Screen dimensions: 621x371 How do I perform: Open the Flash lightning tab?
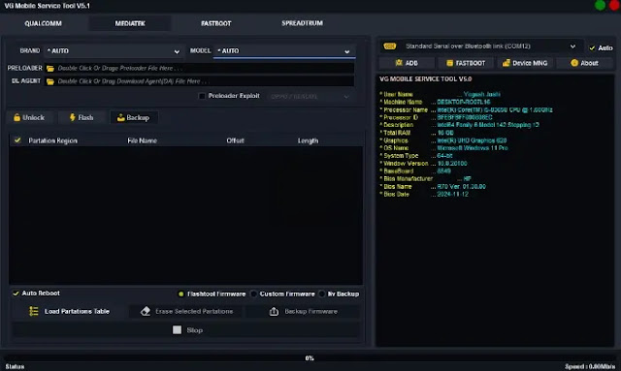pos(82,117)
